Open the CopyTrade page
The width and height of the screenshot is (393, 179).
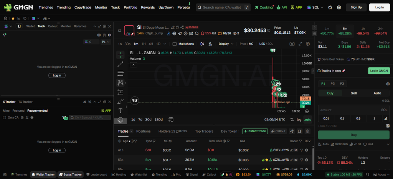83,8
